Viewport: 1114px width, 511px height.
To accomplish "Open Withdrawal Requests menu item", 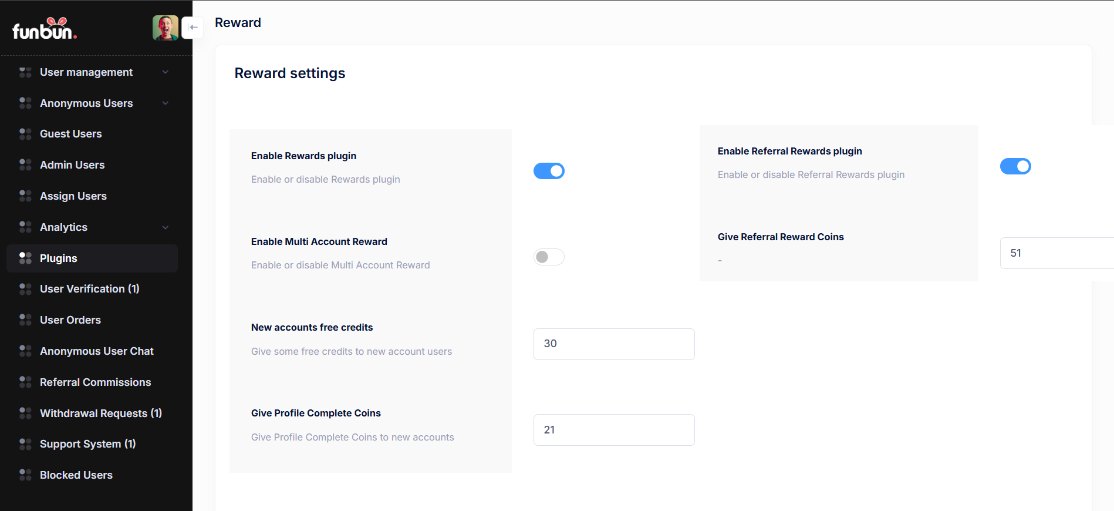I will point(100,413).
